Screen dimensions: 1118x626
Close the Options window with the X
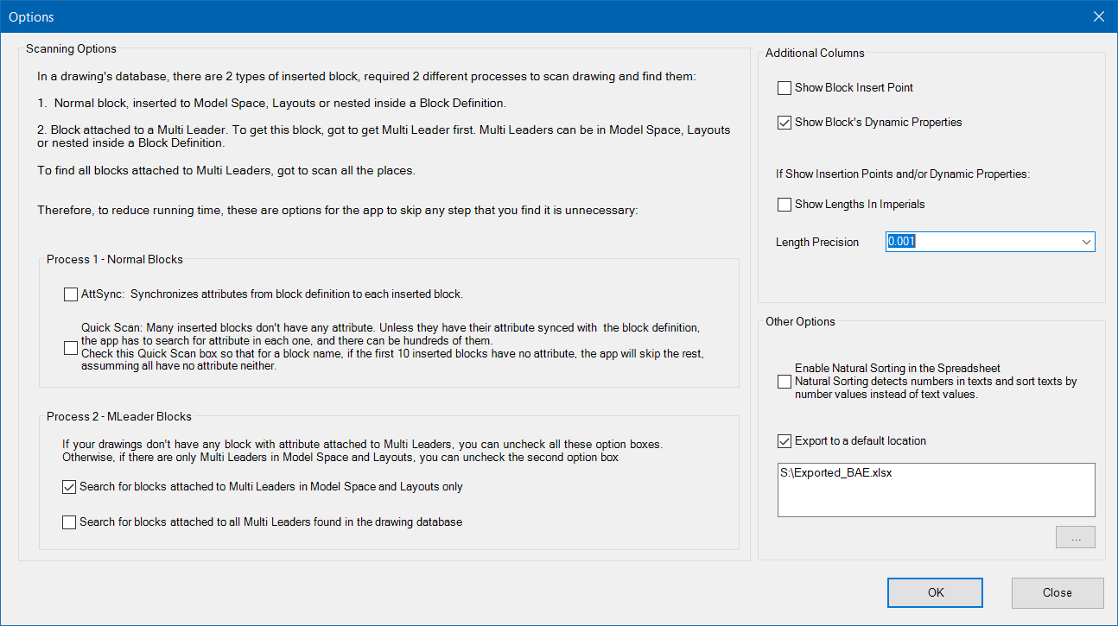pyautogui.click(x=1098, y=16)
